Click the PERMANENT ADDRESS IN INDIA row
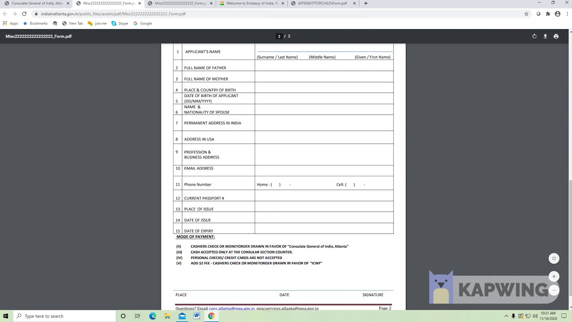Screen dimensions: 572x322 coord(283,123)
